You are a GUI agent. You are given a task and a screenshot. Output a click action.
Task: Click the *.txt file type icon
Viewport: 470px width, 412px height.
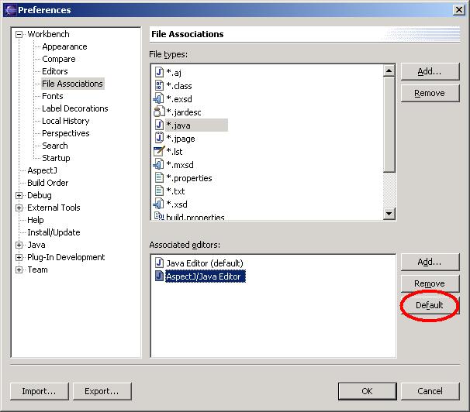point(159,191)
